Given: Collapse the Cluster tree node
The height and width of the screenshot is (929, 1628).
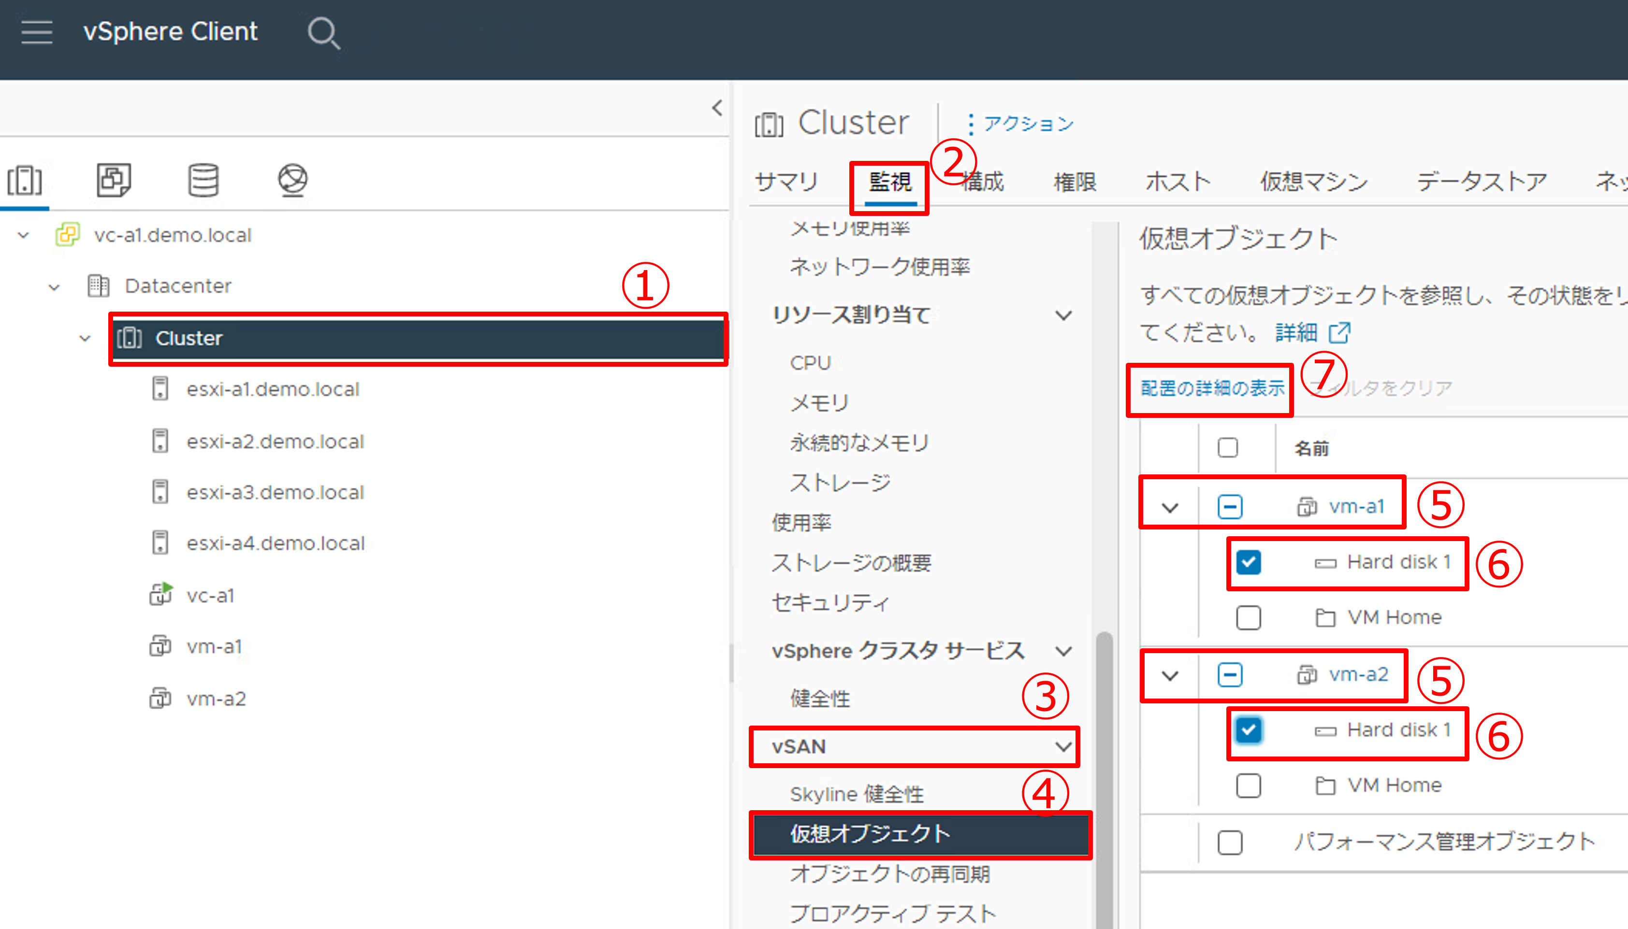Looking at the screenshot, I should 85,339.
